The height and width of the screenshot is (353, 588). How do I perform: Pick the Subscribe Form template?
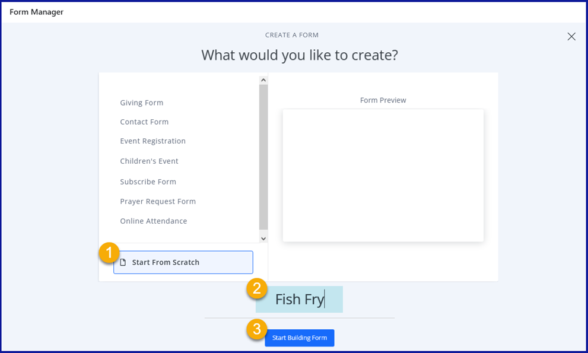[x=148, y=182]
